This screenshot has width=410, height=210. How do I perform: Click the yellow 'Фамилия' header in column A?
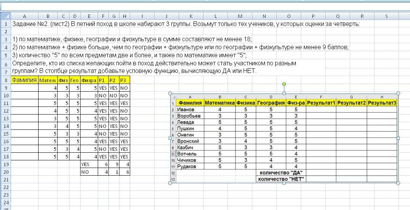click(x=24, y=80)
